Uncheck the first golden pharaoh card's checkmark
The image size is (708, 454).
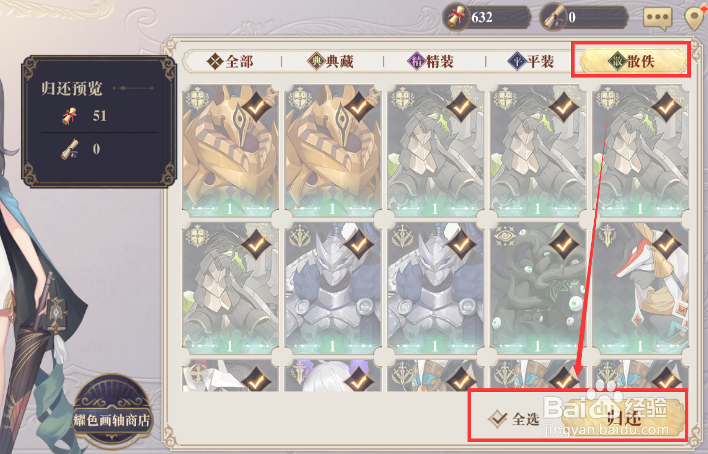[x=255, y=107]
